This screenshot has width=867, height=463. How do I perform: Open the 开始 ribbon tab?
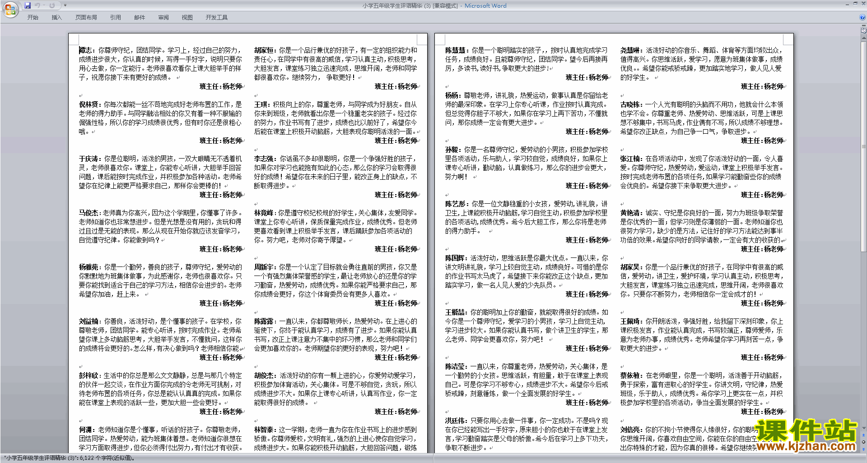[33, 17]
